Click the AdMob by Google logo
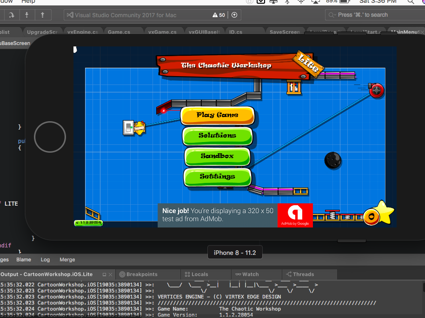The image size is (425, 318). pos(295,215)
